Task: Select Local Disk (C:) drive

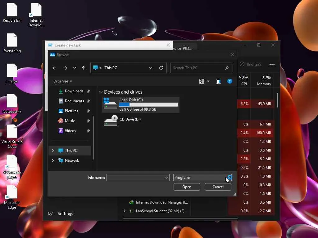Action: [141, 105]
